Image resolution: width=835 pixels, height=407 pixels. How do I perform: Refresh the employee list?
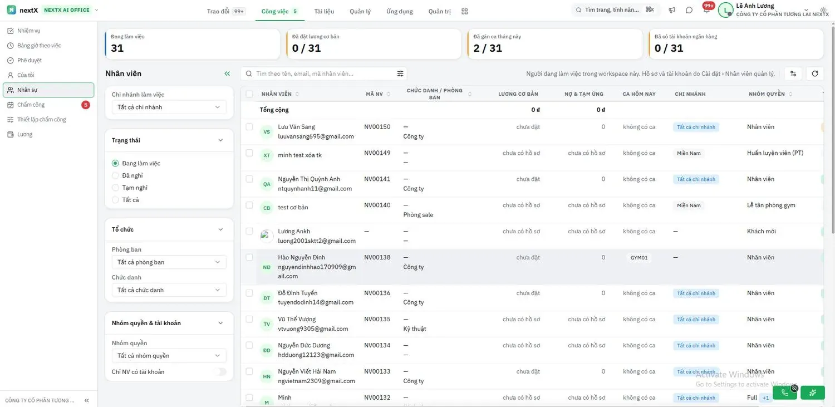click(x=815, y=73)
